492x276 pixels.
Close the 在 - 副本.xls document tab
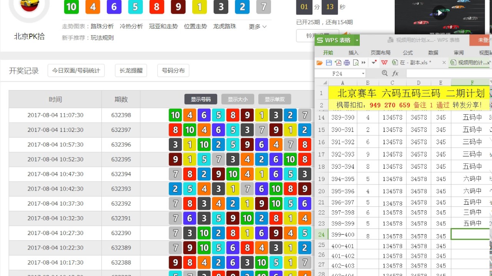tap(444, 62)
